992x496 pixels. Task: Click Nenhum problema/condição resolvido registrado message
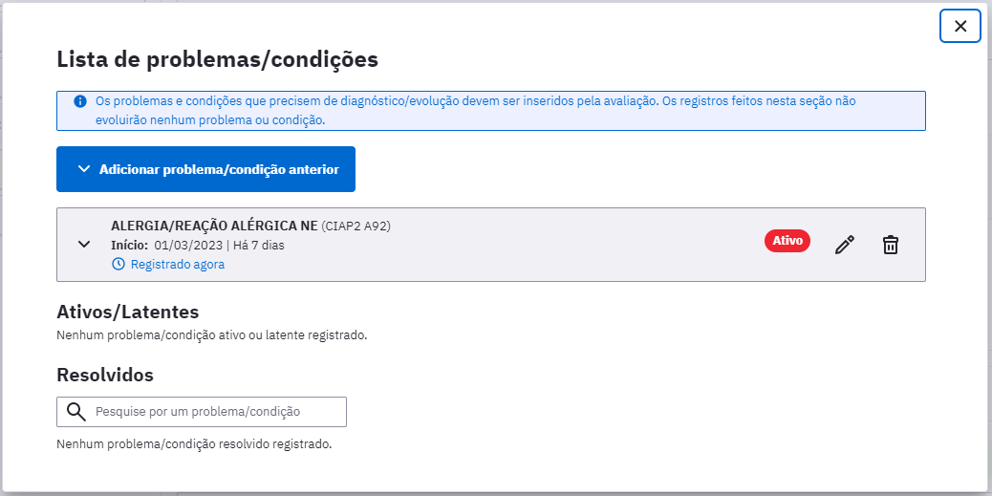click(x=194, y=444)
